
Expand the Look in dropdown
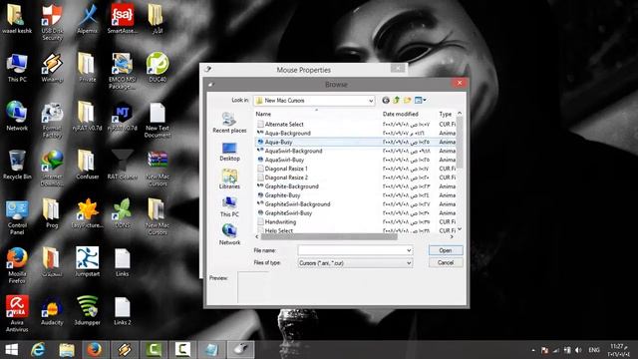pyautogui.click(x=371, y=101)
